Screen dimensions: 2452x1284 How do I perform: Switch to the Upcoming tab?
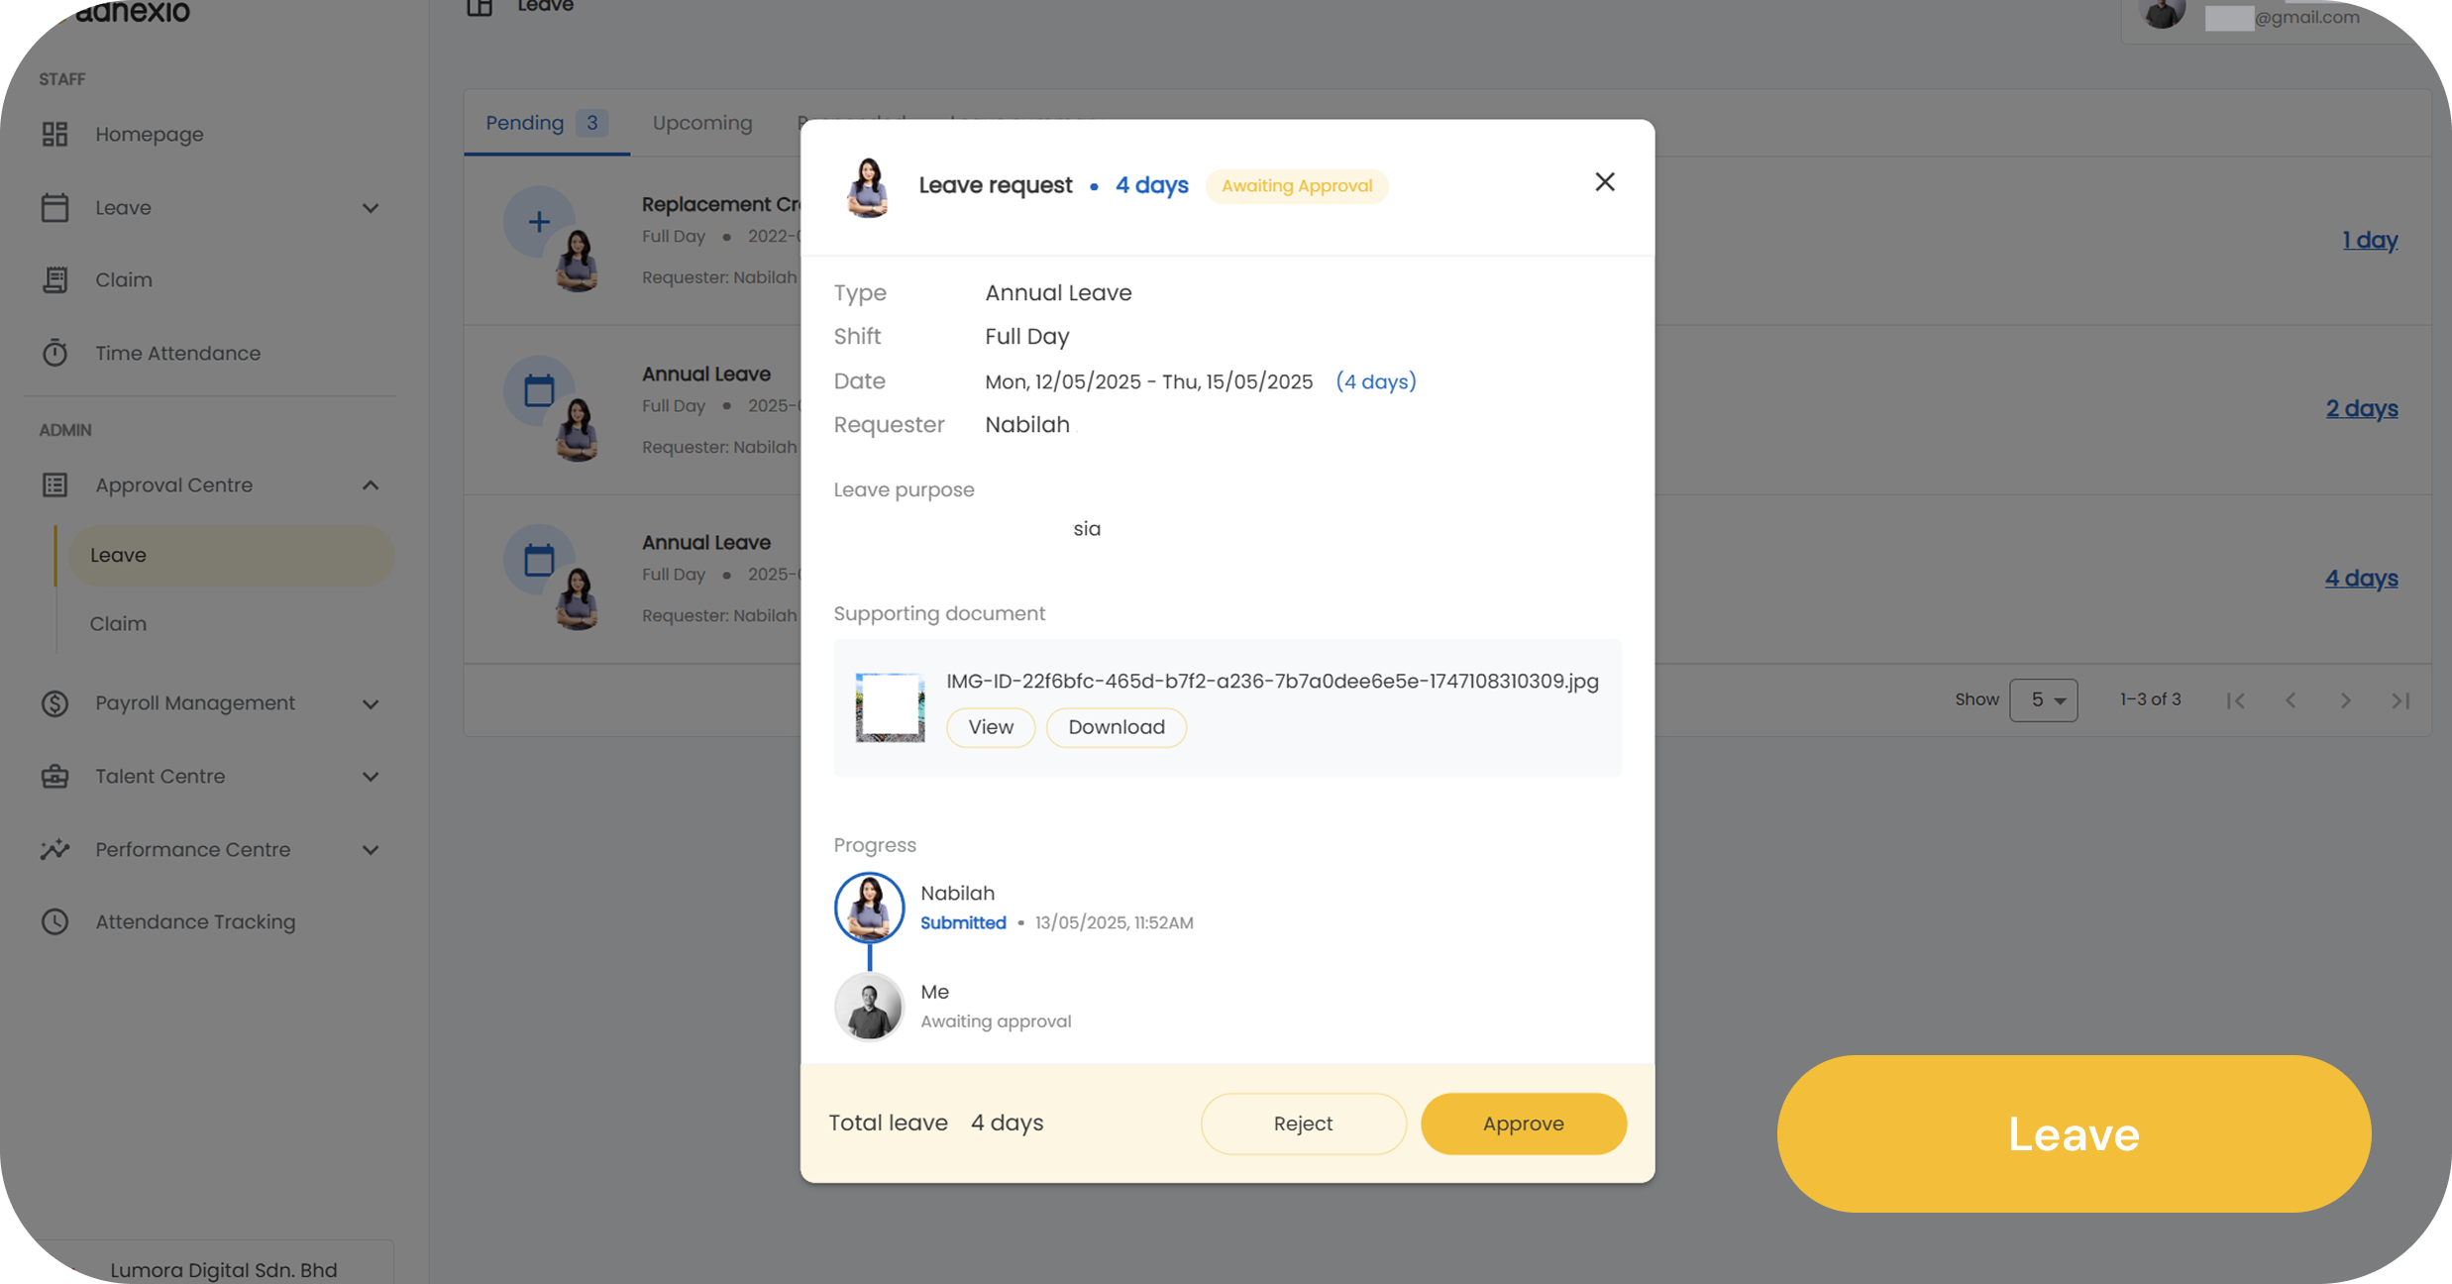tap(702, 123)
